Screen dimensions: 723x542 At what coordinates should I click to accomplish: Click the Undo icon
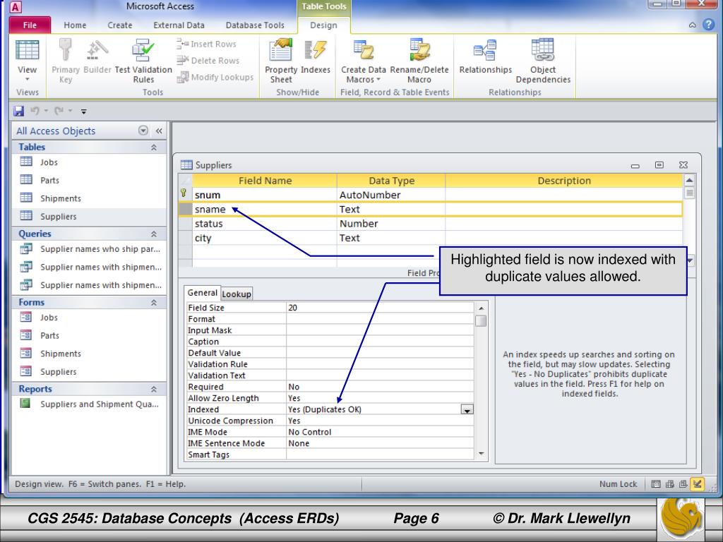click(35, 111)
